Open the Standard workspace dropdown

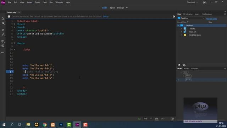(x=192, y=2)
